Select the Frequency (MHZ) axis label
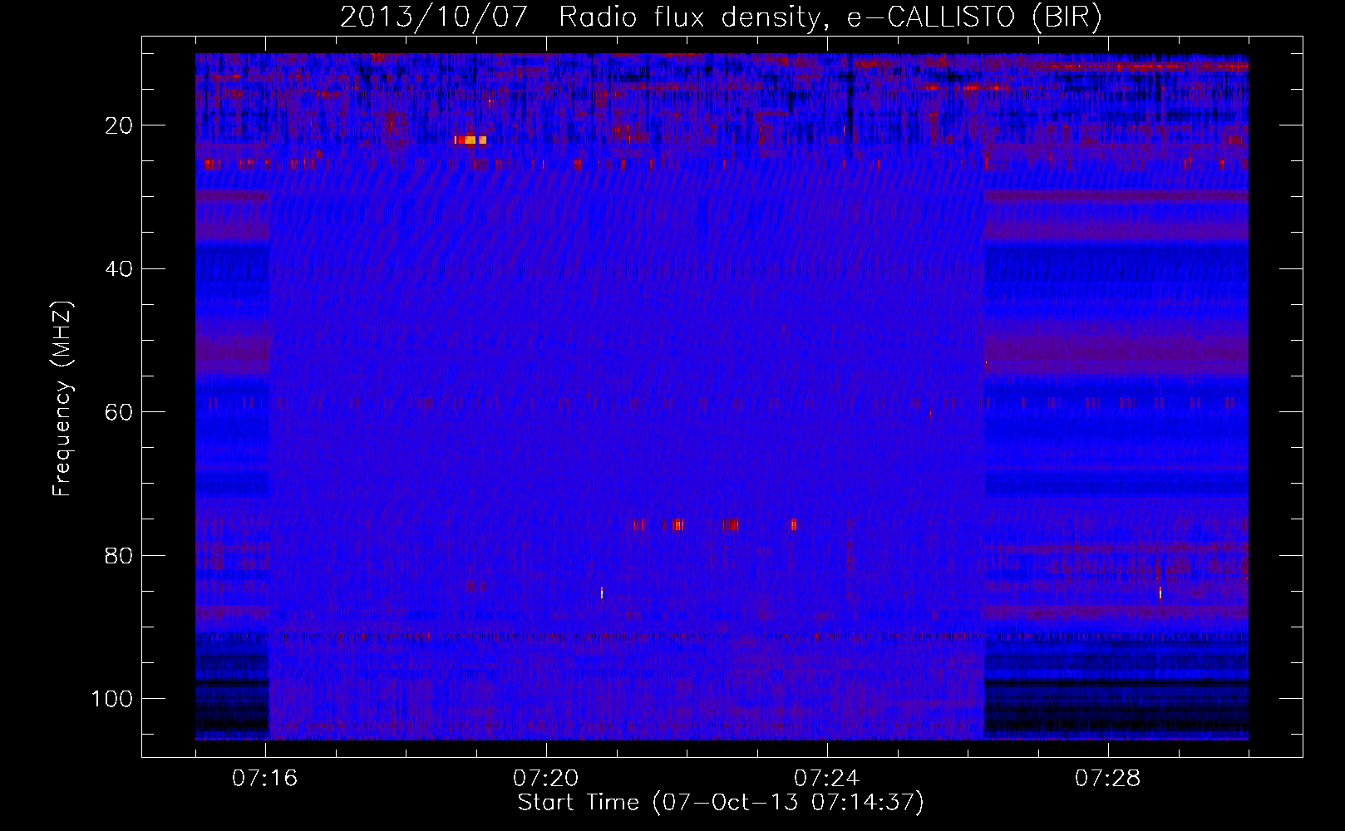 [x=62, y=398]
